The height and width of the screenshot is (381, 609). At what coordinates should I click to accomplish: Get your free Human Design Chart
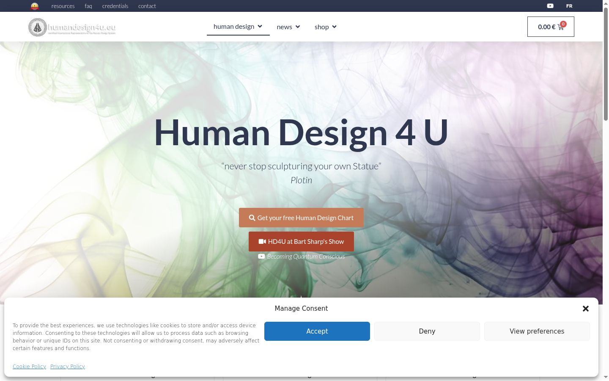pyautogui.click(x=301, y=218)
